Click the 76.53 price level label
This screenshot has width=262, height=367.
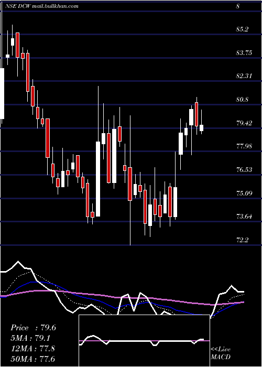pyautogui.click(x=244, y=169)
